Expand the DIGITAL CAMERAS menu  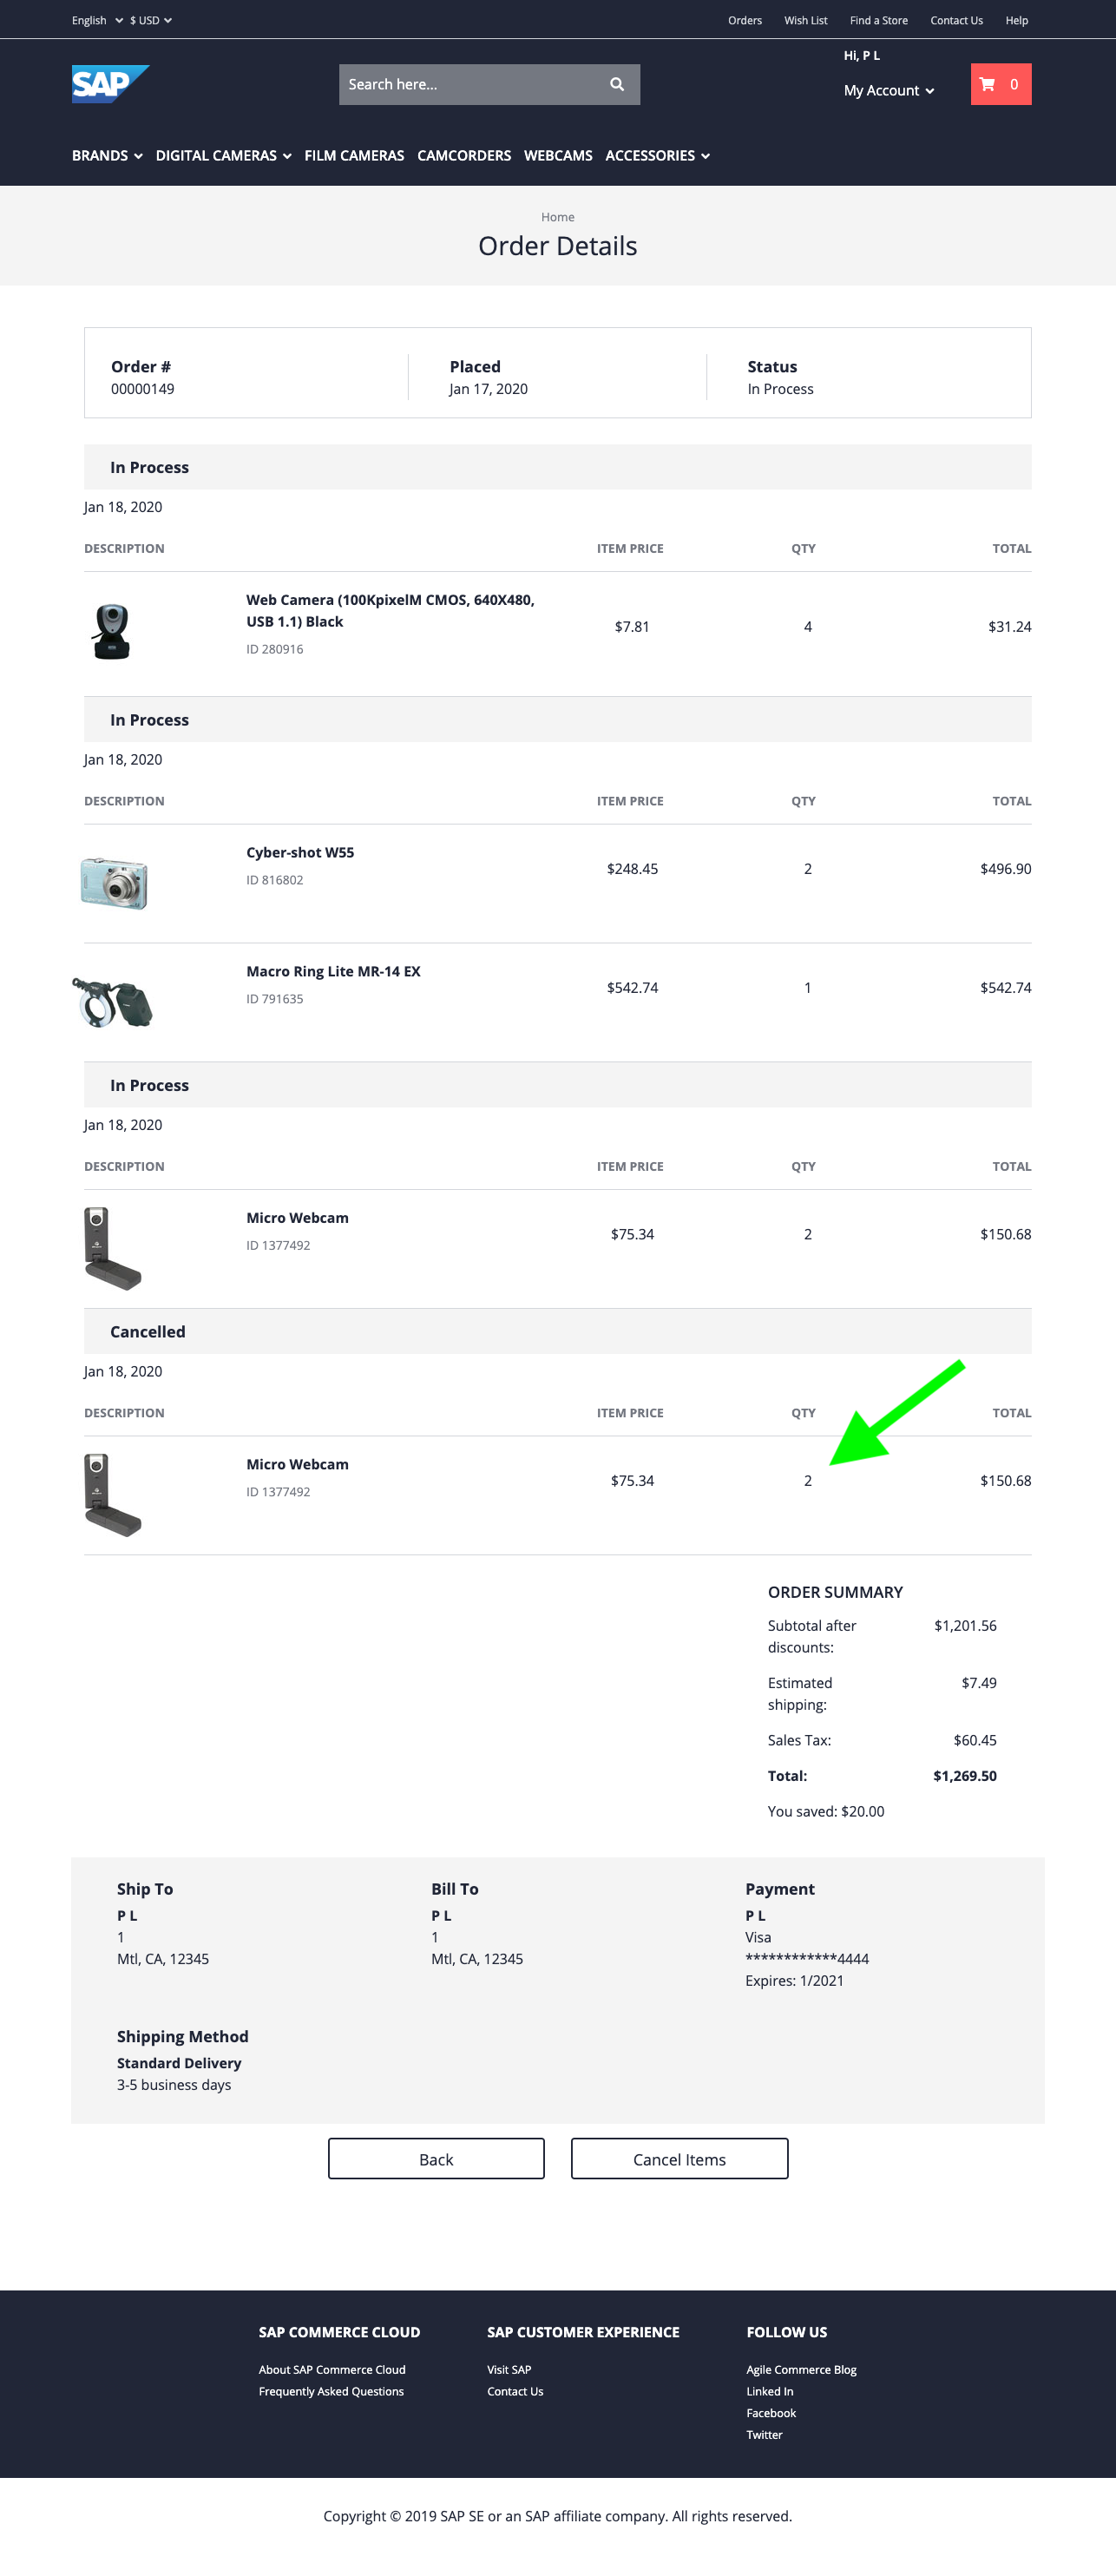pos(215,156)
